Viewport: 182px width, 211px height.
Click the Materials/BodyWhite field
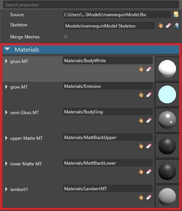108,61
